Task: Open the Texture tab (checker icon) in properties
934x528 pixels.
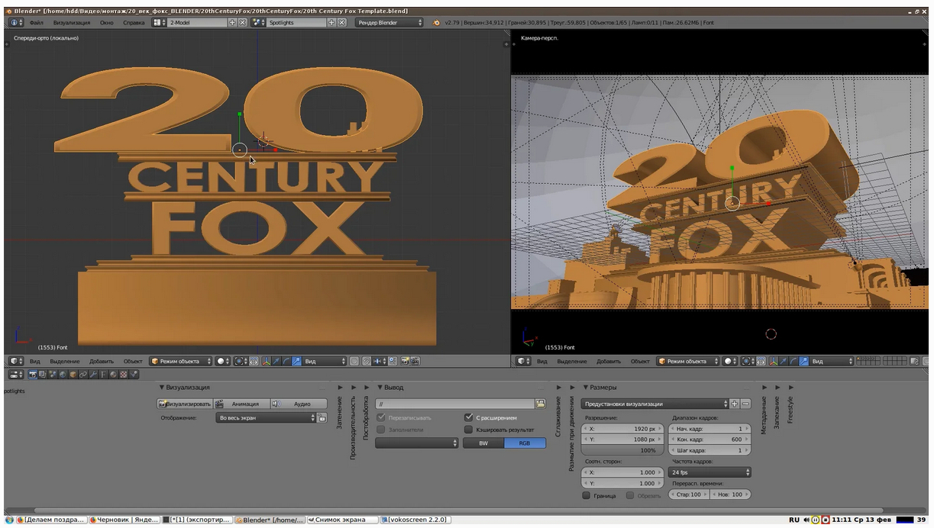Action: [x=123, y=375]
